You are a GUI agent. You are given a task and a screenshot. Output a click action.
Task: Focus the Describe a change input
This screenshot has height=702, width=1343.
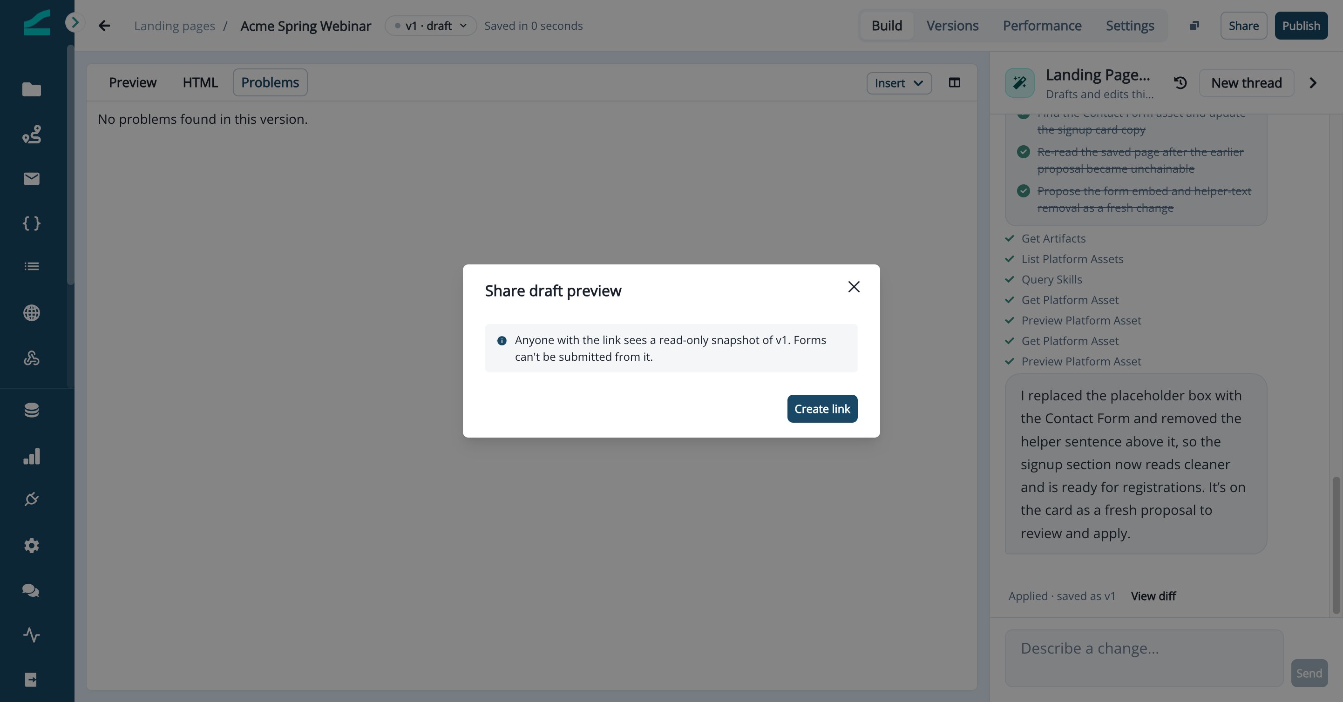(1144, 658)
